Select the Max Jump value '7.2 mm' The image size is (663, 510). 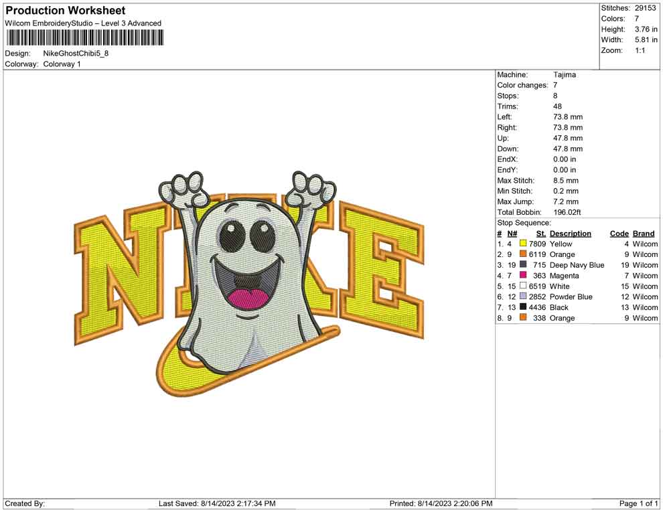click(566, 201)
